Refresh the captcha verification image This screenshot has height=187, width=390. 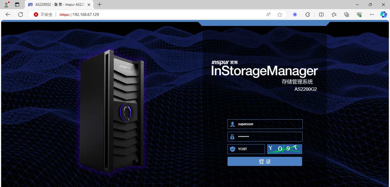click(x=284, y=149)
